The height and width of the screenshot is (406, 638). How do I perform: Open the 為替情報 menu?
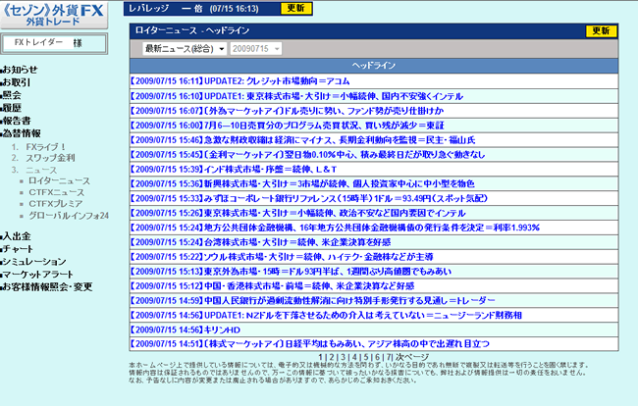22,133
